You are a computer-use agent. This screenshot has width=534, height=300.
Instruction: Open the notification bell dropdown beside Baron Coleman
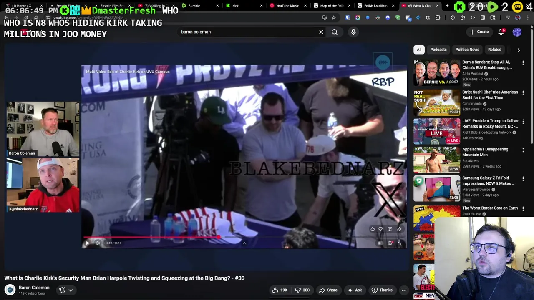[x=66, y=290]
